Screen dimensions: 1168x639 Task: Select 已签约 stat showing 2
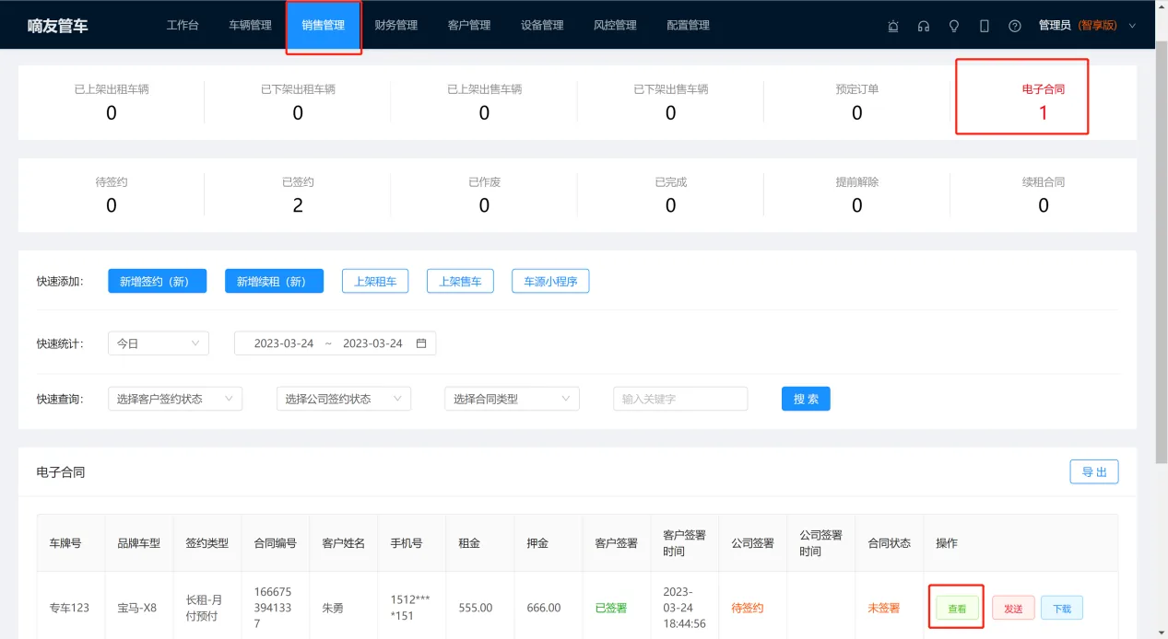click(298, 194)
